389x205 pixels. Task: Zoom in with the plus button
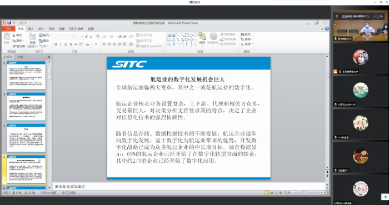pos(321,193)
